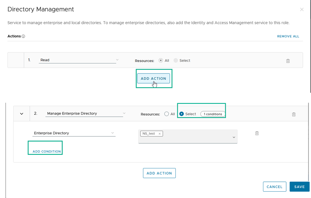Remove the Enterprise Directory condition via trash icon
The image size is (311, 198).
(x=257, y=133)
